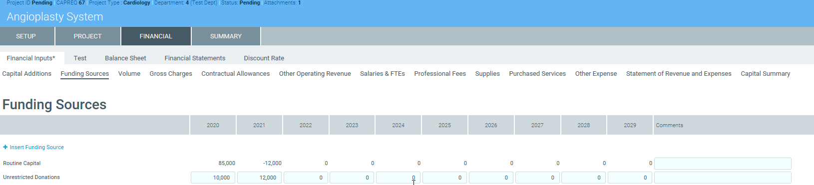Go to Contractual Allowances section
This screenshot has width=814, height=185.
(235, 74)
